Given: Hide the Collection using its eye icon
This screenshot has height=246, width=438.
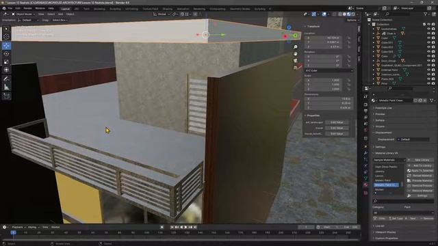Looking at the screenshot, I should pos(428,25).
